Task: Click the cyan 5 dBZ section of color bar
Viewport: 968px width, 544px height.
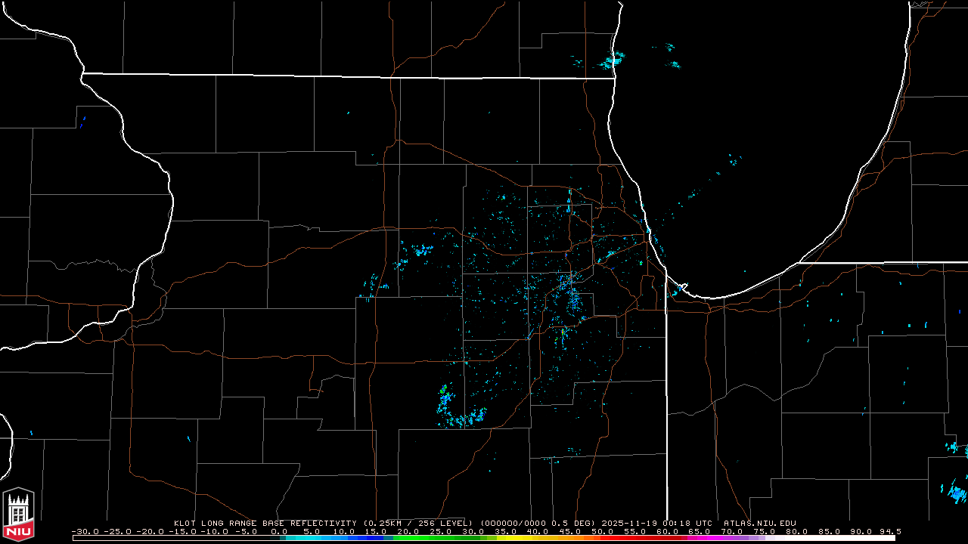Action: [312, 538]
